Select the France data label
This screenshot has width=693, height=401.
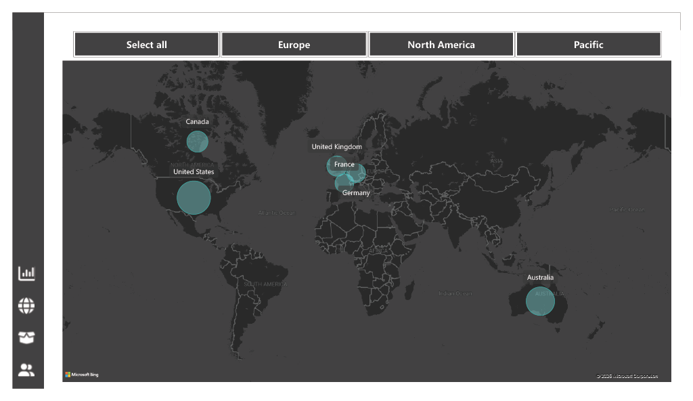pyautogui.click(x=344, y=165)
